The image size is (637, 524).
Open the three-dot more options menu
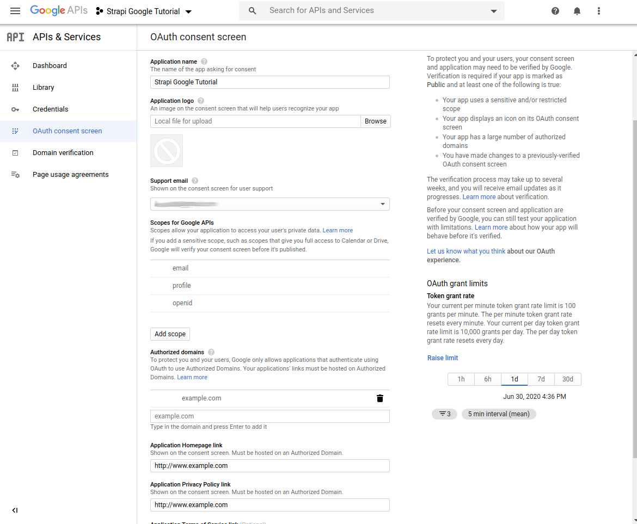(599, 11)
